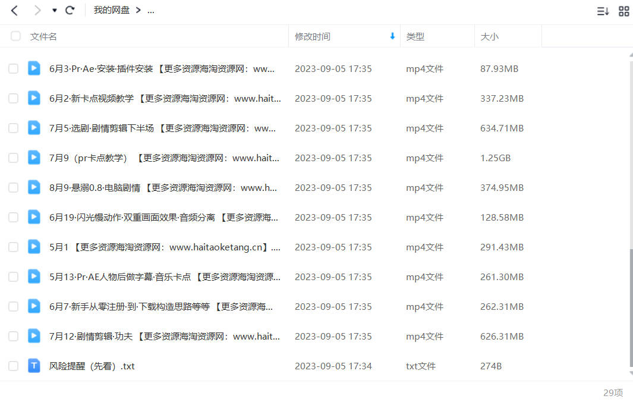Sort the list by 文件名 column
Screen dimensions: 633x405
[43, 36]
